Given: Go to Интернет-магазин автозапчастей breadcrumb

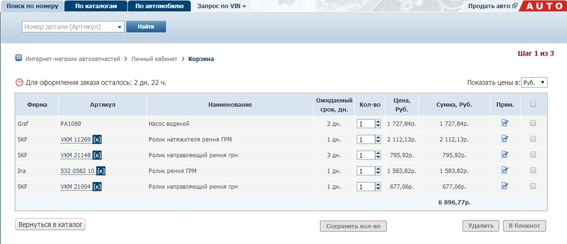Looking at the screenshot, I should 73,59.
